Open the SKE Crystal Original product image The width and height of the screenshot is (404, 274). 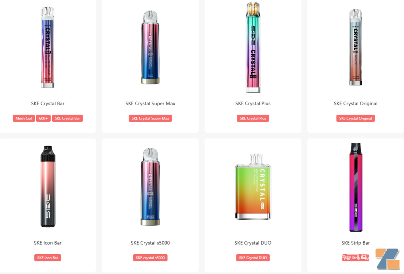(x=355, y=47)
